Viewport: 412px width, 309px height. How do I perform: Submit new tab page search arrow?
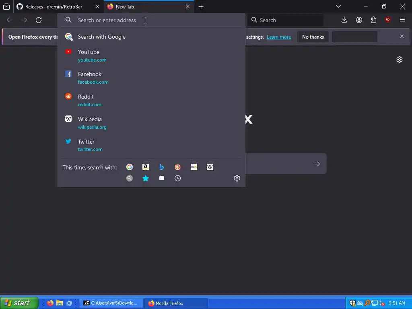(317, 164)
